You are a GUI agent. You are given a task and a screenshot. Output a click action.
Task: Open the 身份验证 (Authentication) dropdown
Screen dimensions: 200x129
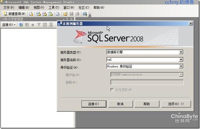click(x=181, y=67)
